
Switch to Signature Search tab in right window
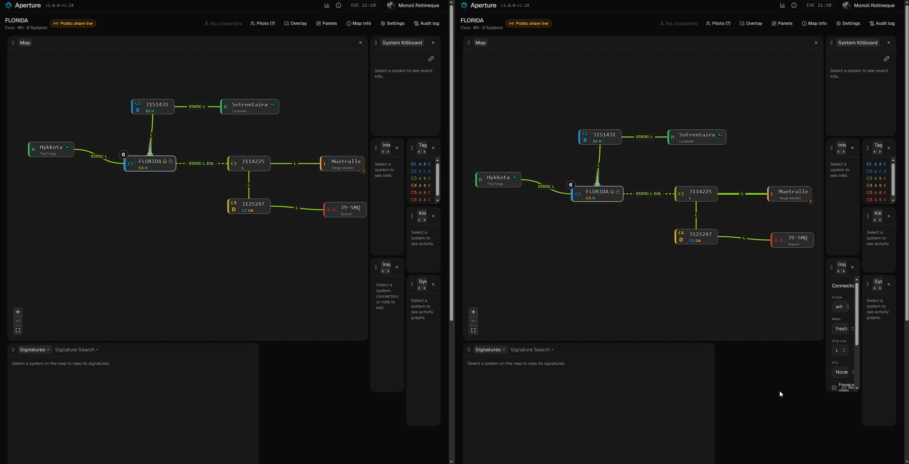pyautogui.click(x=530, y=350)
